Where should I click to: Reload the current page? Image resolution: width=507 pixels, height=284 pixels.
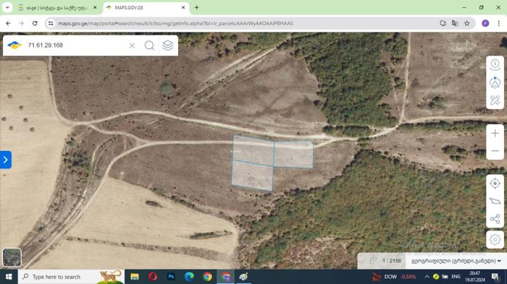click(x=35, y=23)
